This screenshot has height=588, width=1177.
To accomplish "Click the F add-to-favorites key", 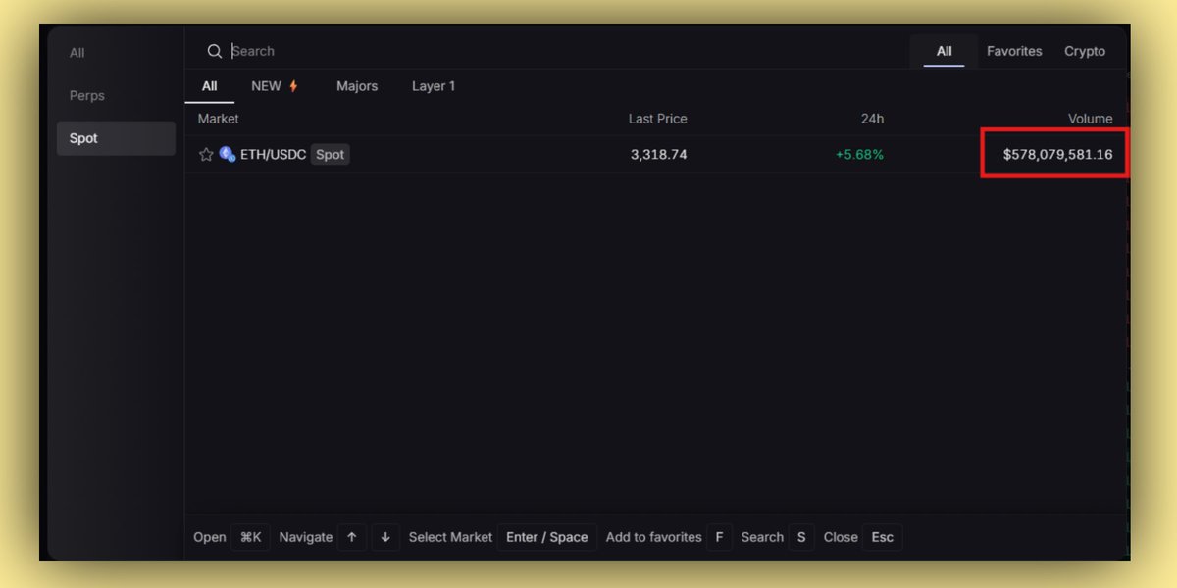I will 719,537.
